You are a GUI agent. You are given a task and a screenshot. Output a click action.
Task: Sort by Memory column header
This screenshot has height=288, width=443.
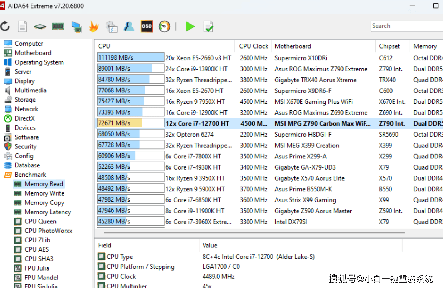point(427,46)
